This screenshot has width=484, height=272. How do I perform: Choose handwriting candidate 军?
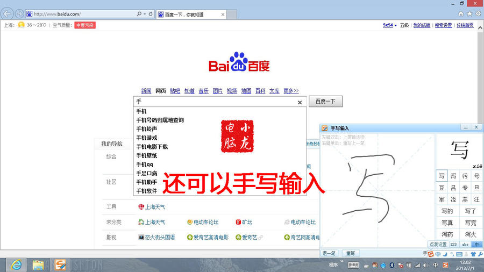tap(442, 199)
